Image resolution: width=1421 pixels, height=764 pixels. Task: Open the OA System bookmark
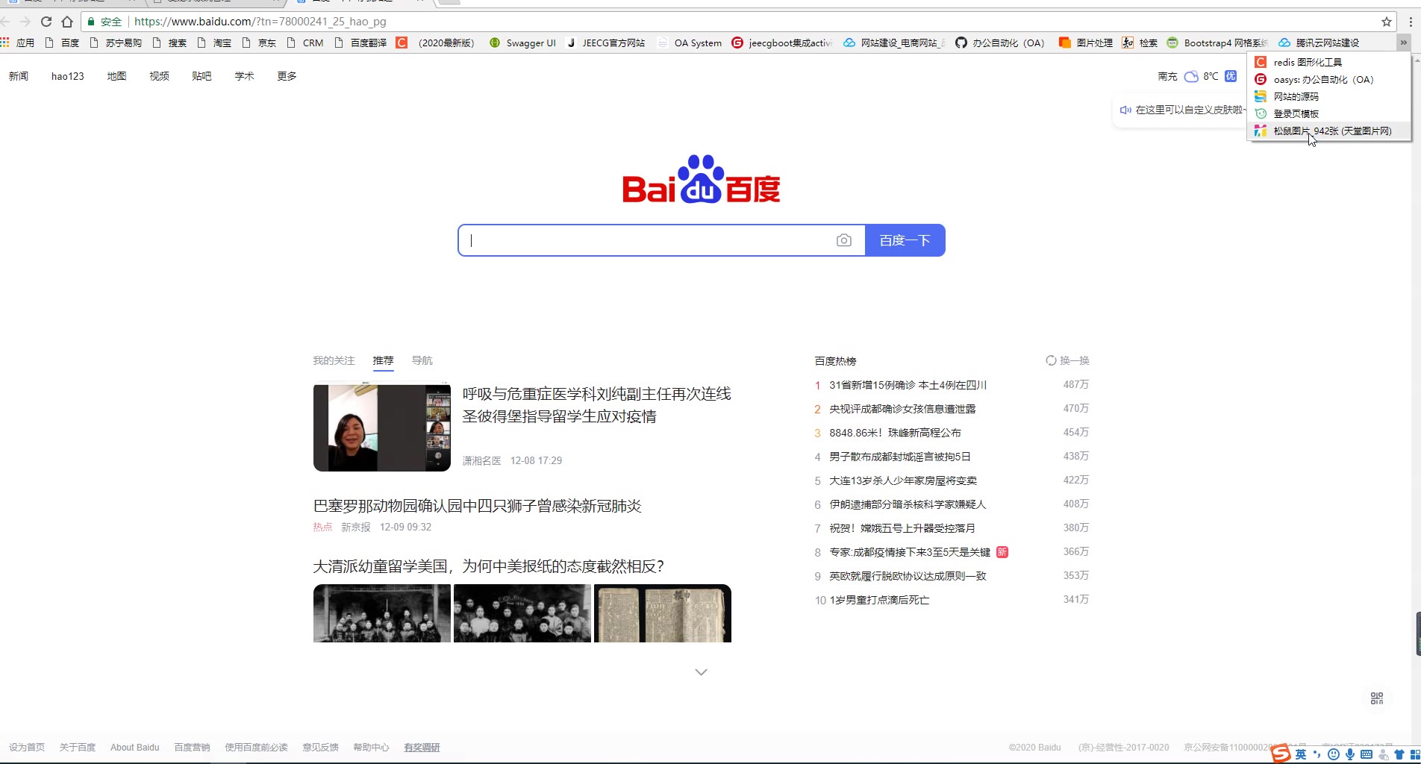tap(690, 43)
